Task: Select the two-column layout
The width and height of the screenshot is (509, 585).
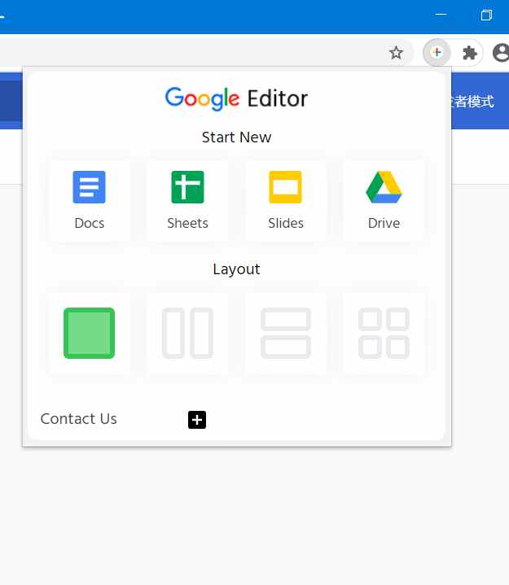Action: tap(187, 333)
